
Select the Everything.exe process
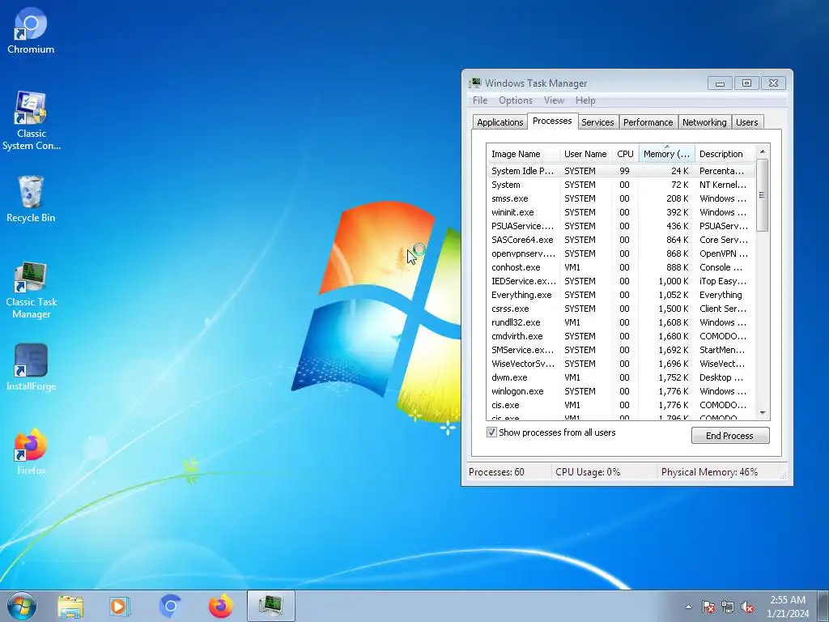621,295
